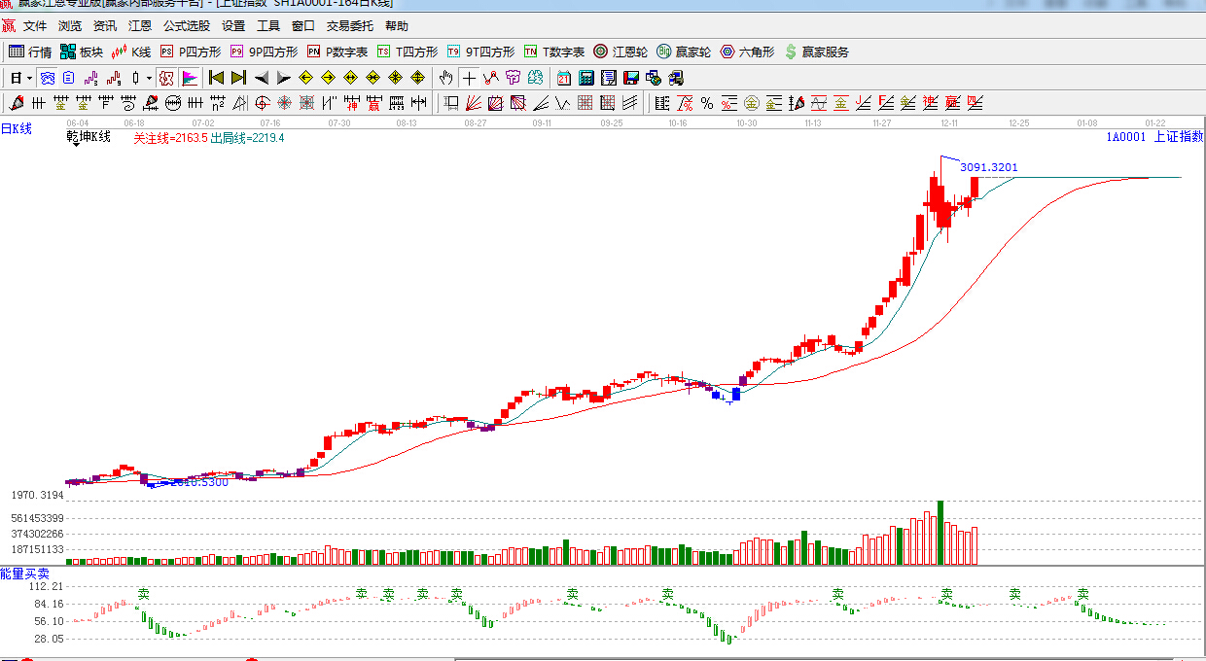The width and height of the screenshot is (1206, 661).
Task: Click the calculator icon in toolbar
Action: point(586,78)
